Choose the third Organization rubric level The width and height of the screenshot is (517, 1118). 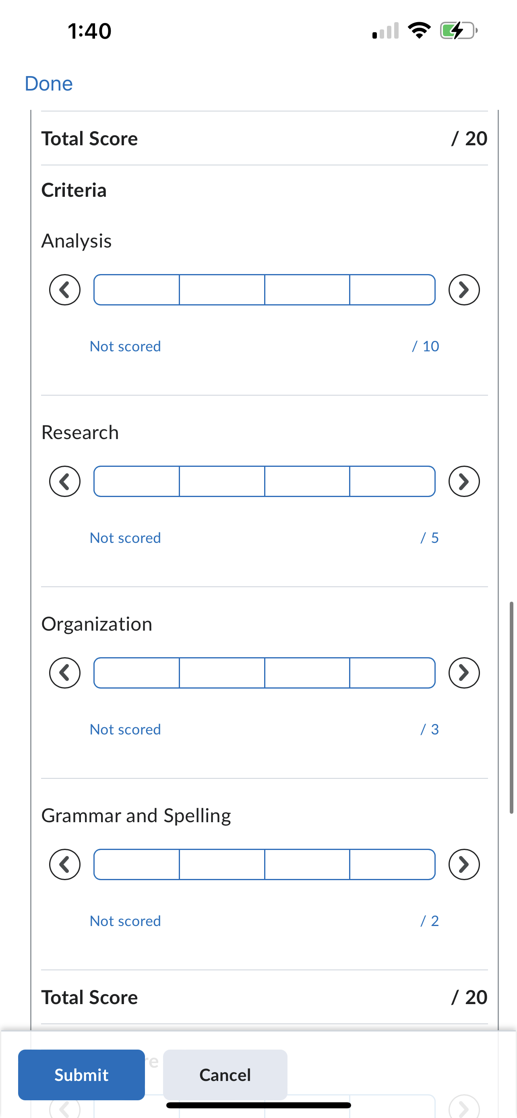point(307,673)
